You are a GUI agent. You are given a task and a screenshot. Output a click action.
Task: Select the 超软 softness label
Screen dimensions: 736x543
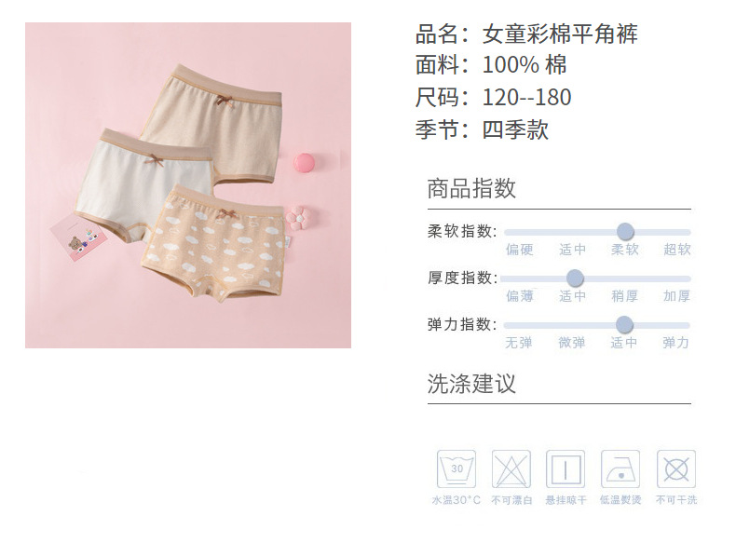click(677, 250)
